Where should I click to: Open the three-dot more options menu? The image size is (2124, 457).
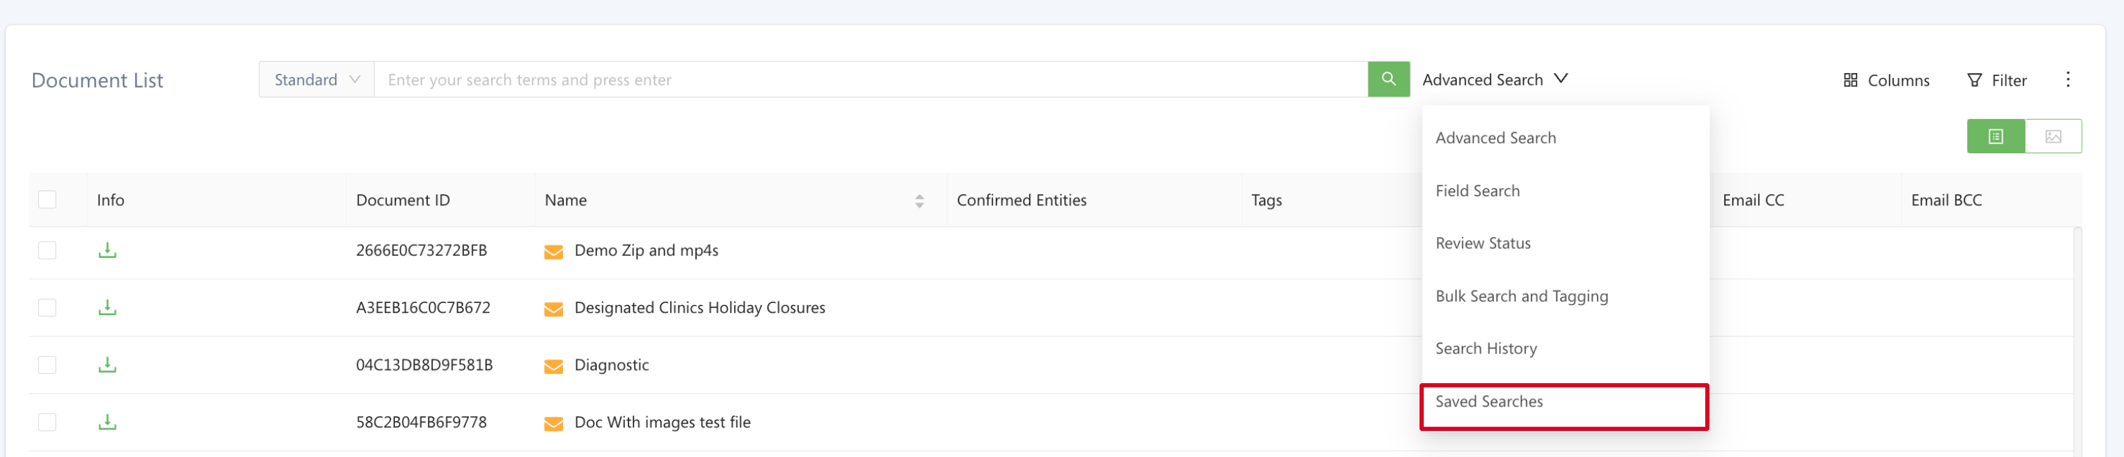(2068, 79)
